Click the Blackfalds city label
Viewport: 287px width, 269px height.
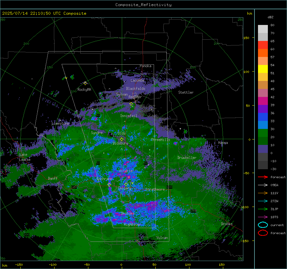[x=136, y=89]
